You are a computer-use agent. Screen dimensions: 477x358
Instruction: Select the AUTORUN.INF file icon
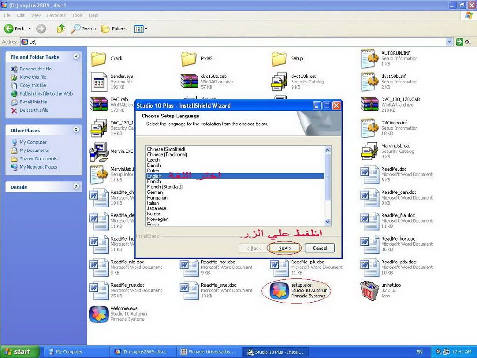point(369,58)
